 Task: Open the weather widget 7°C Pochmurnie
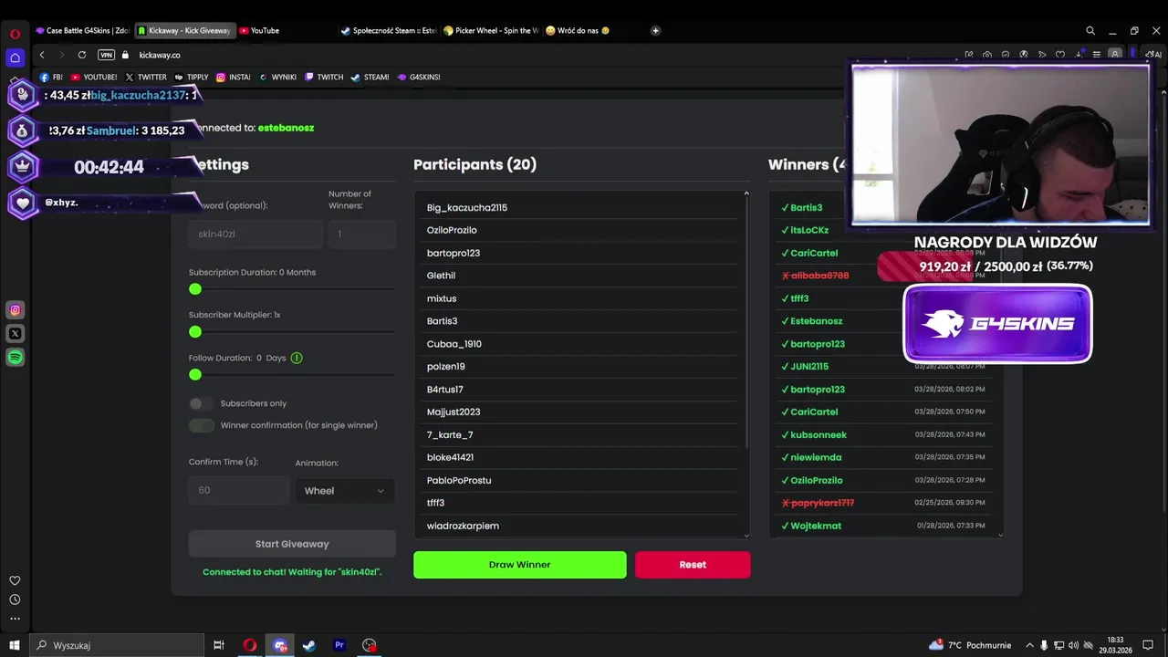click(968, 645)
